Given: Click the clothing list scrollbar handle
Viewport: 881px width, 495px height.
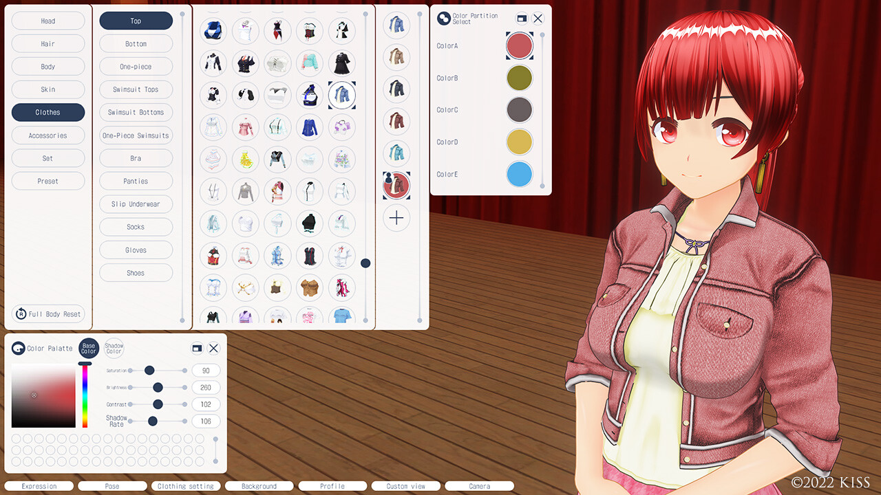Looking at the screenshot, I should (x=365, y=263).
